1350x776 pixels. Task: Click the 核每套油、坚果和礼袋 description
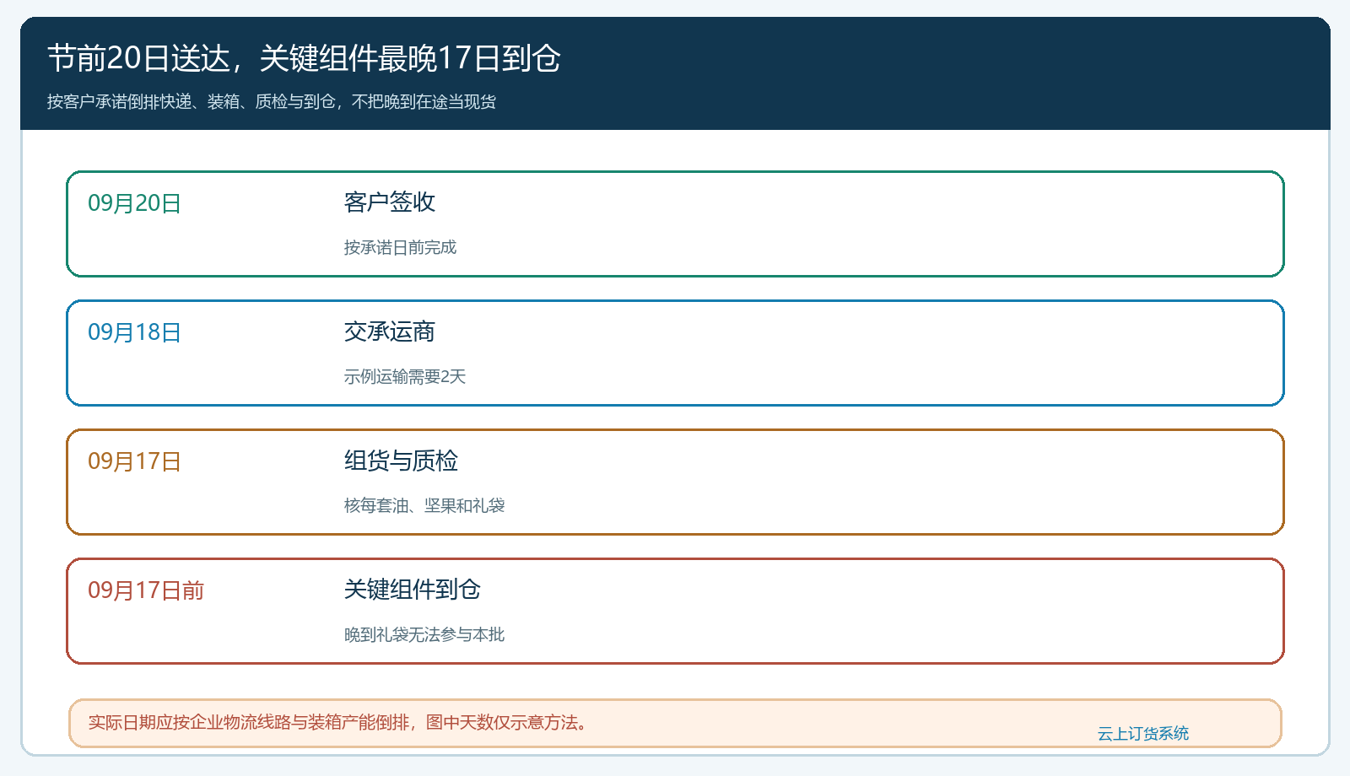click(424, 505)
